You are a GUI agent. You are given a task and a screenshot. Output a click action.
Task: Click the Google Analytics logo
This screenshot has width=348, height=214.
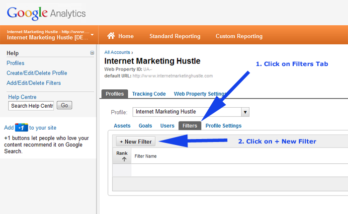pos(46,13)
